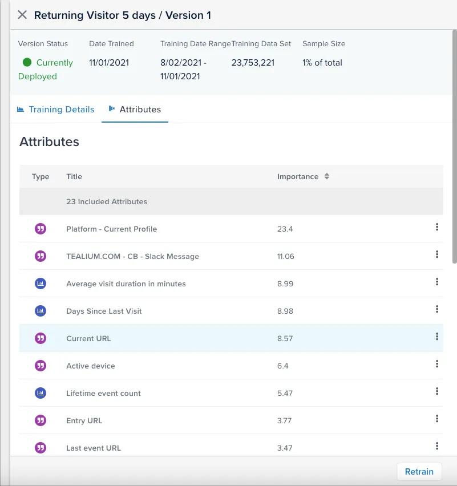Screen dimensions: 457x486
Task: Open the kebab menu for Last event URL
Action: [437, 446]
